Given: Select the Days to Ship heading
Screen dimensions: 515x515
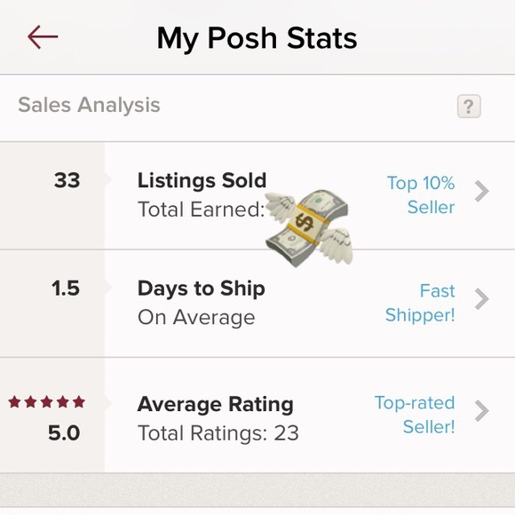Looking at the screenshot, I should click(x=202, y=289).
